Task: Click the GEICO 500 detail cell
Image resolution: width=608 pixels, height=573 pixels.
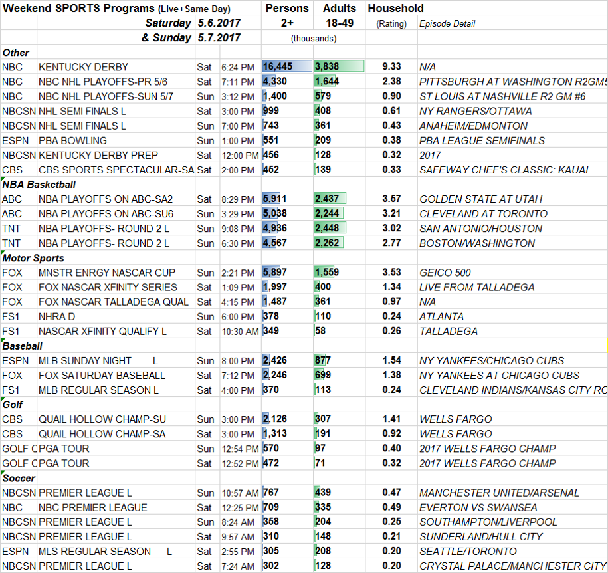Action: (512, 273)
